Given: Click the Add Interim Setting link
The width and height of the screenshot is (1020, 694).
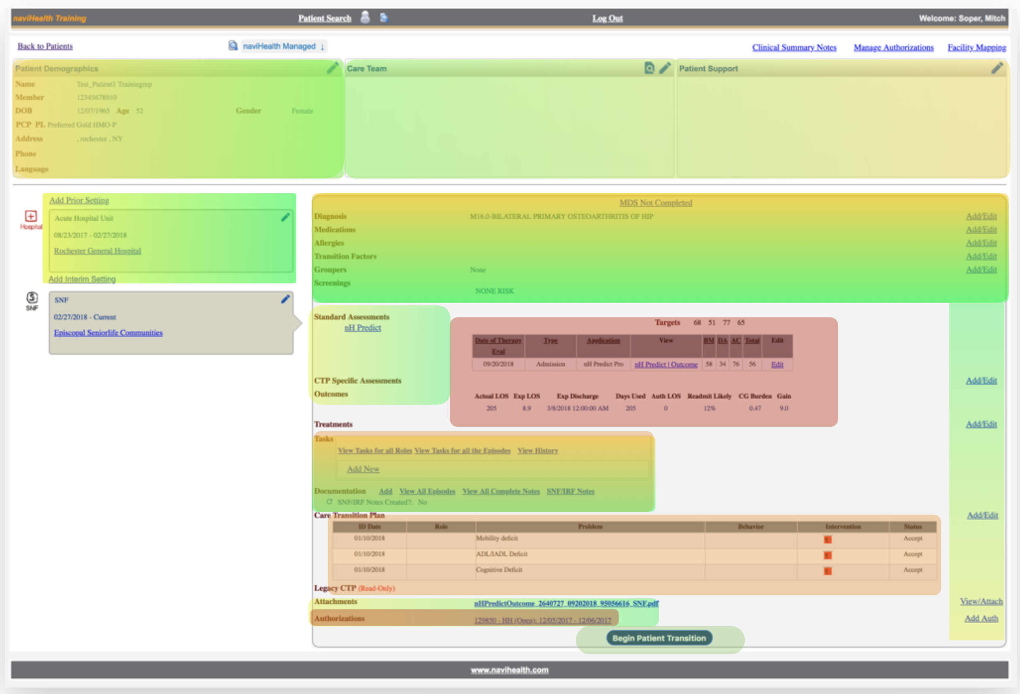Looking at the screenshot, I should tap(82, 279).
